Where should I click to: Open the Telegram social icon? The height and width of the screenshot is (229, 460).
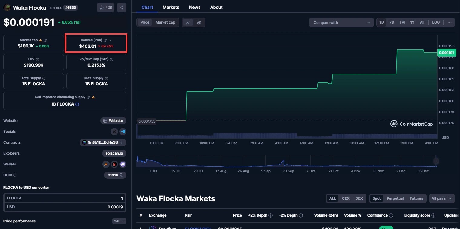click(x=123, y=132)
